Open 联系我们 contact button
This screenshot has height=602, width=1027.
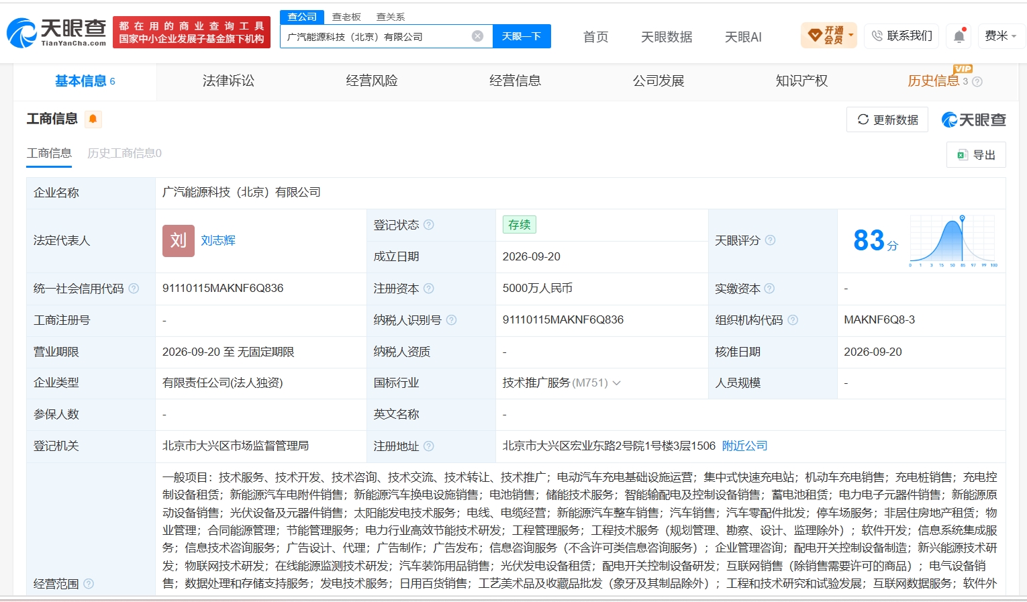click(901, 36)
